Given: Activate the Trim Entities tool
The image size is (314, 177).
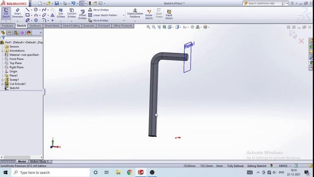Looking at the screenshot, I should 61,13.
